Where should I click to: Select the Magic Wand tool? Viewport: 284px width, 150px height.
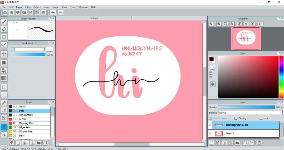pos(4,102)
